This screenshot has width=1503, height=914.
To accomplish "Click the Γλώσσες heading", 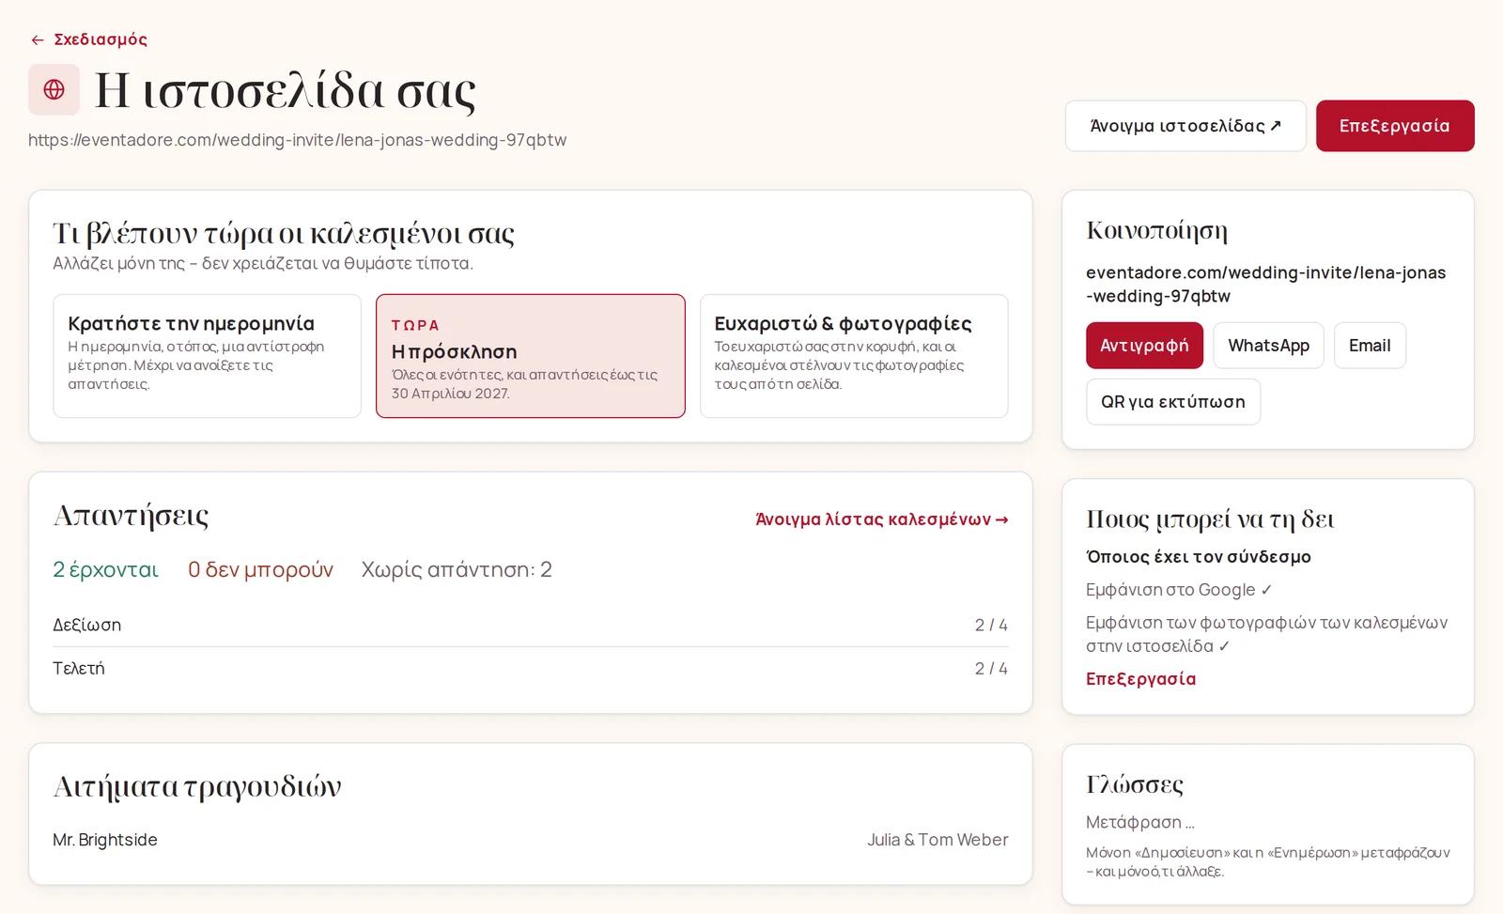I will click(1135, 784).
